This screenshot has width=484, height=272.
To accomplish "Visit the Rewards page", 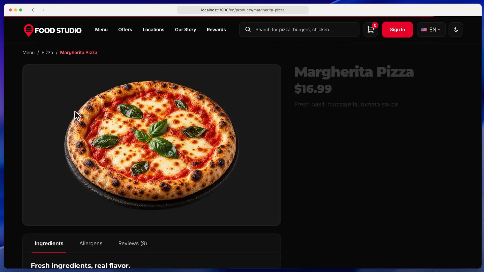I will click(x=216, y=29).
